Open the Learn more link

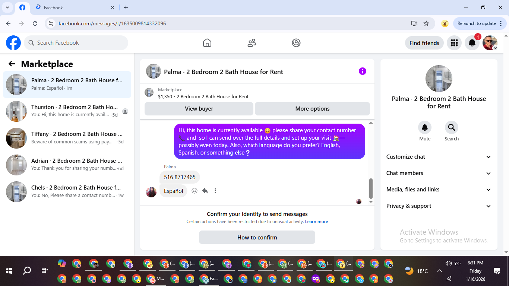[x=316, y=222]
